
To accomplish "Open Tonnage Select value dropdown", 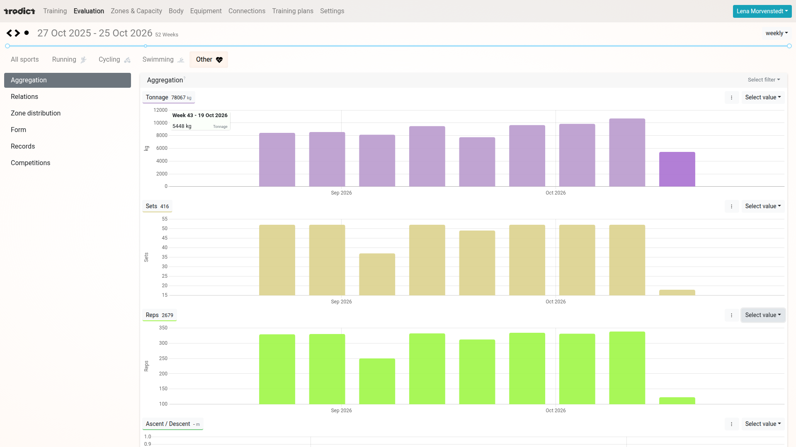I will 763,98.
